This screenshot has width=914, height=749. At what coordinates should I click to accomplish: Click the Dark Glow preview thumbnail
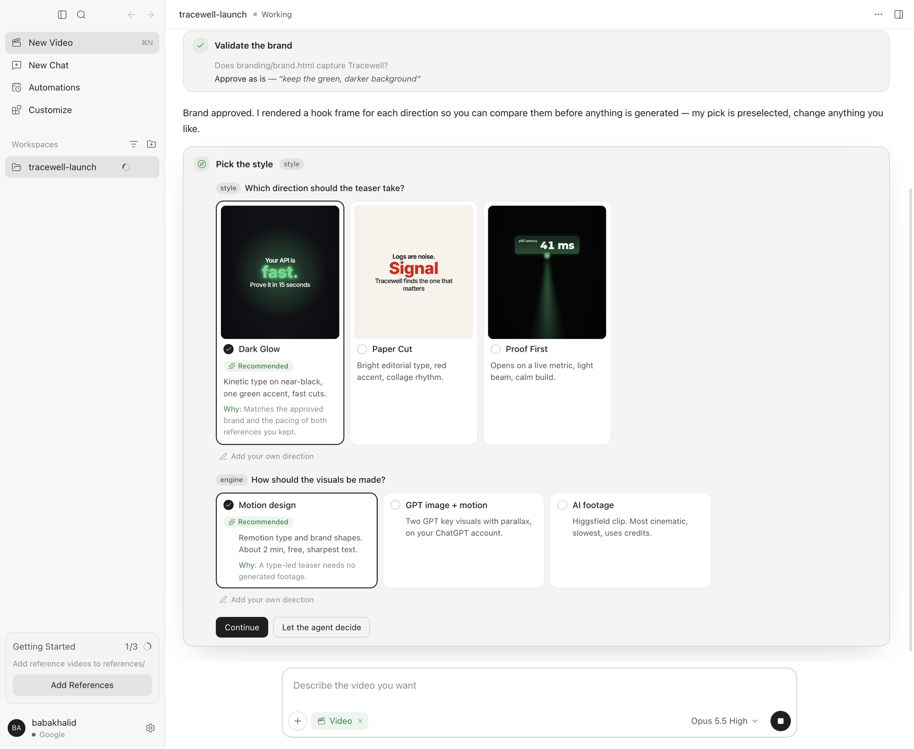(280, 272)
